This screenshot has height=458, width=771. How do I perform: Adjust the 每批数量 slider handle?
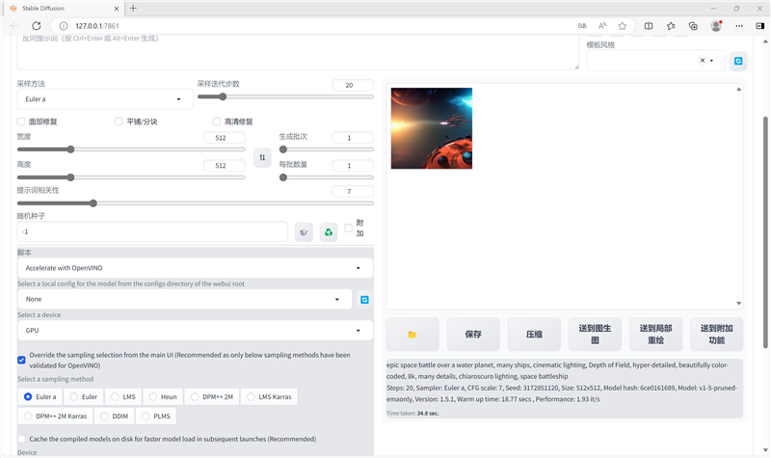coord(283,177)
